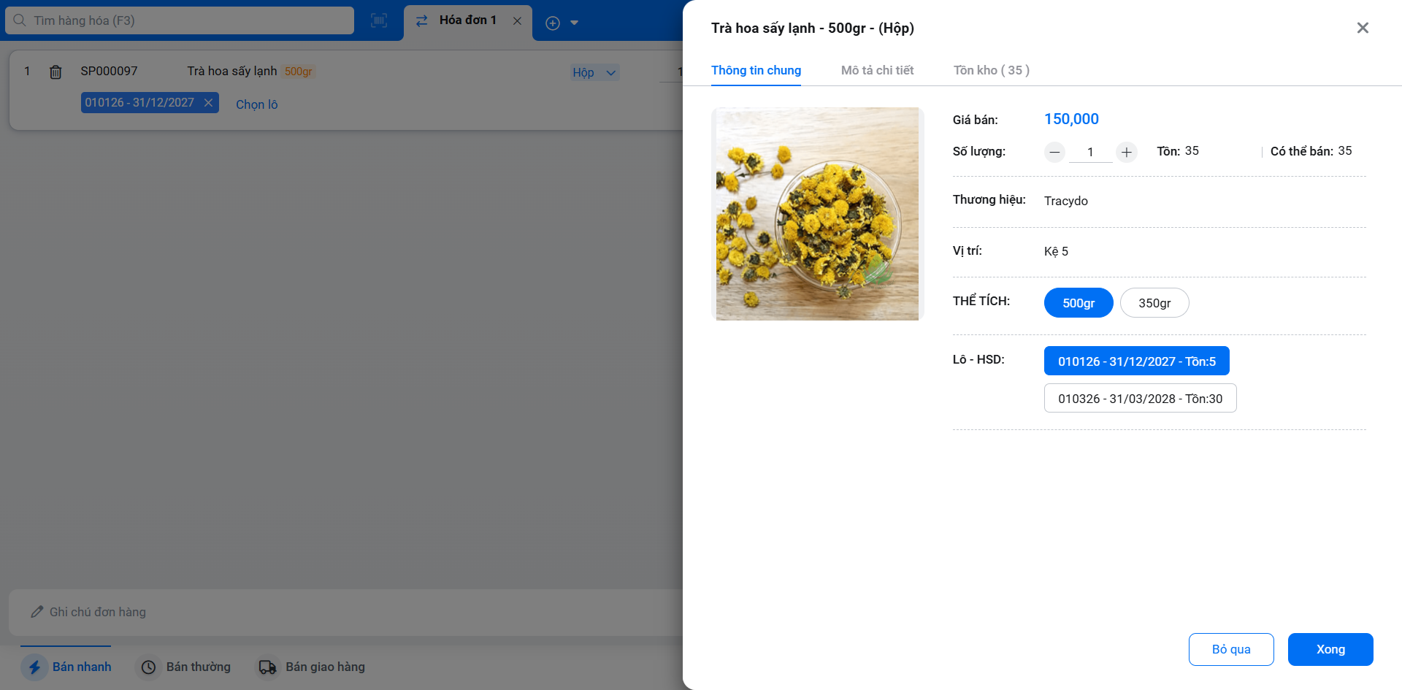1402x690 pixels.
Task: Decrease quantity with minus button
Action: coord(1054,152)
